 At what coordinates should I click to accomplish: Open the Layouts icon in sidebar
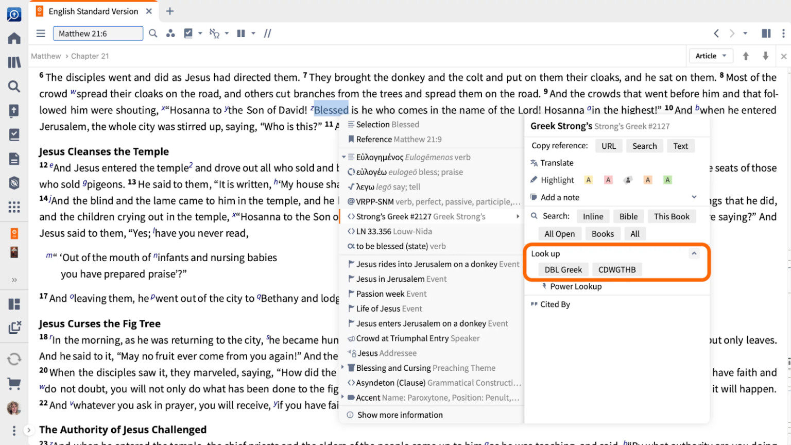coord(14,304)
